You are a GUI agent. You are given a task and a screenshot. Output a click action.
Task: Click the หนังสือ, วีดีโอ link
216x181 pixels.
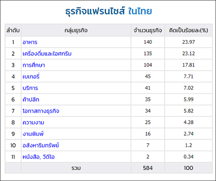(x=38, y=157)
